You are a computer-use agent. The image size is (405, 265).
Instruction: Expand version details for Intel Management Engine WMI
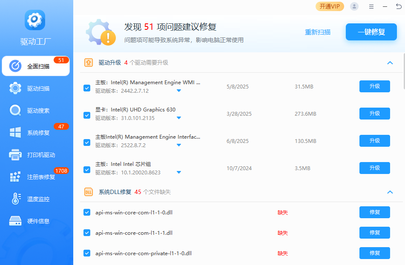click(x=179, y=89)
